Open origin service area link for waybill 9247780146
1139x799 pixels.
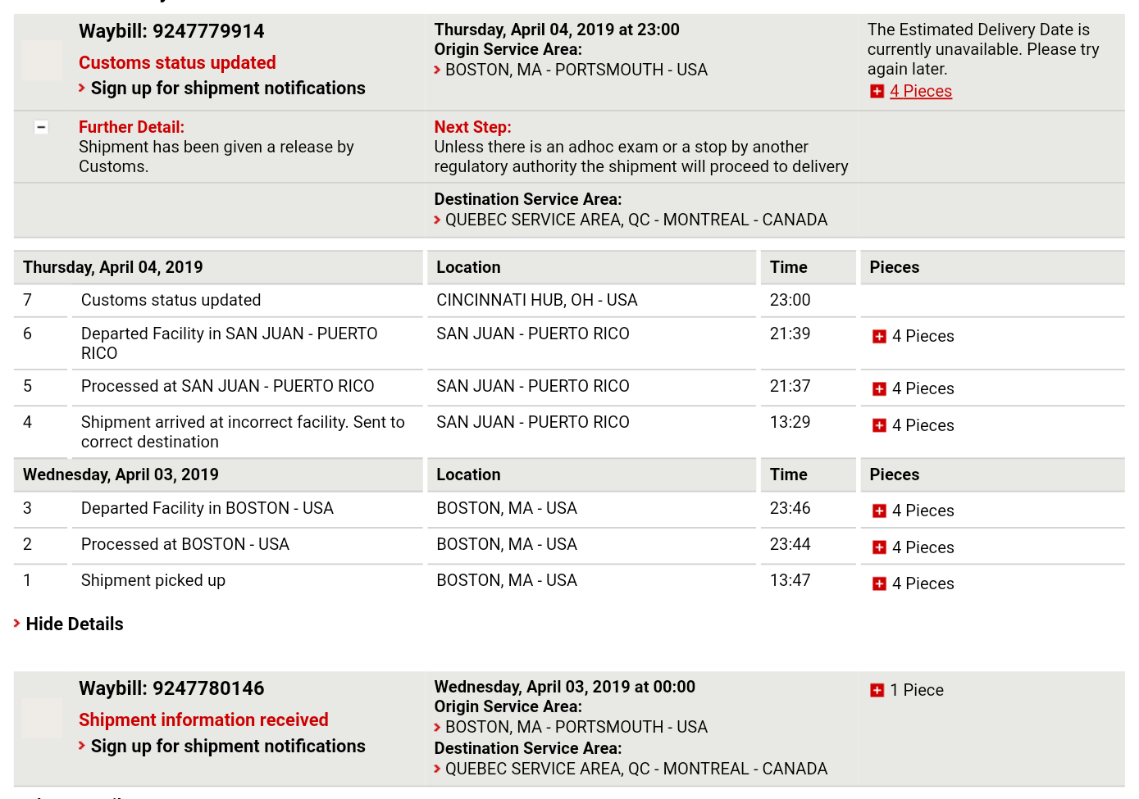click(x=576, y=727)
